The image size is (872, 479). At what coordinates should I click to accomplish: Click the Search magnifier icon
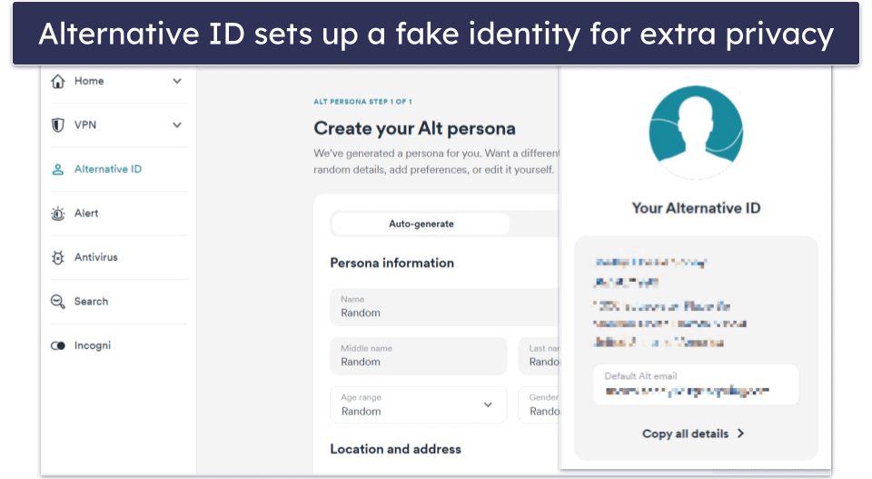58,302
